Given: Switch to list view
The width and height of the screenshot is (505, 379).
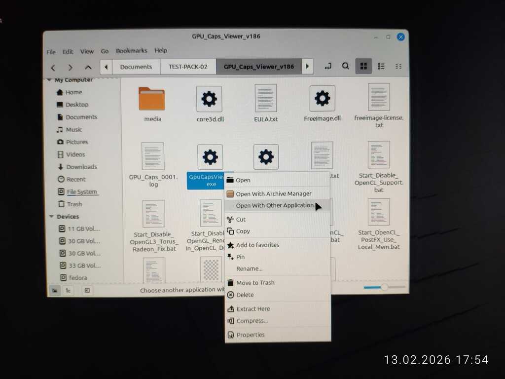Looking at the screenshot, I should 381,66.
